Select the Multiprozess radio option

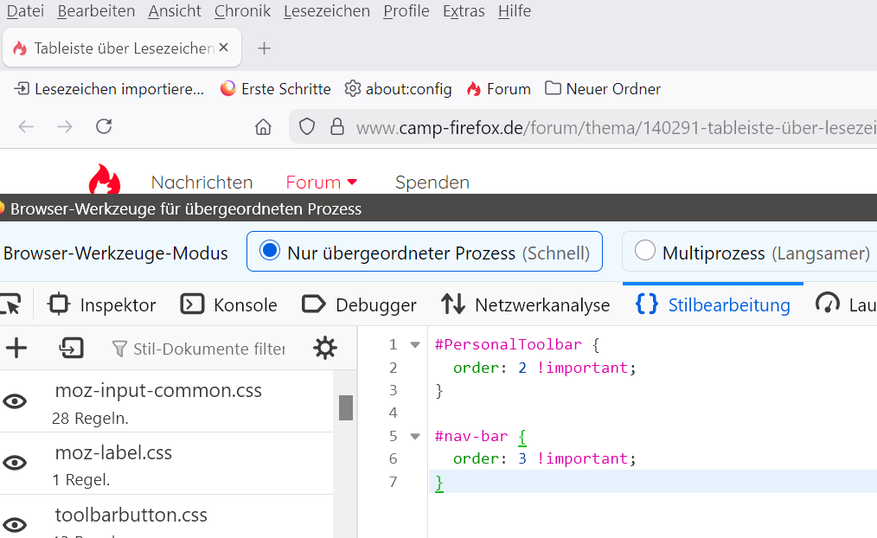[644, 251]
